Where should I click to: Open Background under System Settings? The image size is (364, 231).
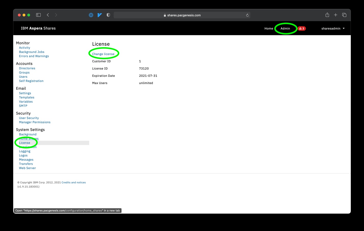(28, 134)
